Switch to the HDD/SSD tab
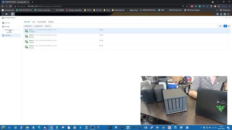The image size is (232, 130). coord(27,22)
